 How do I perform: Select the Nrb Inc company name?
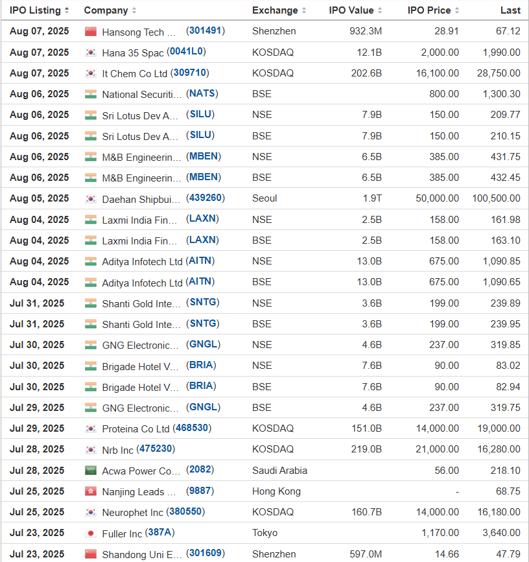point(117,450)
